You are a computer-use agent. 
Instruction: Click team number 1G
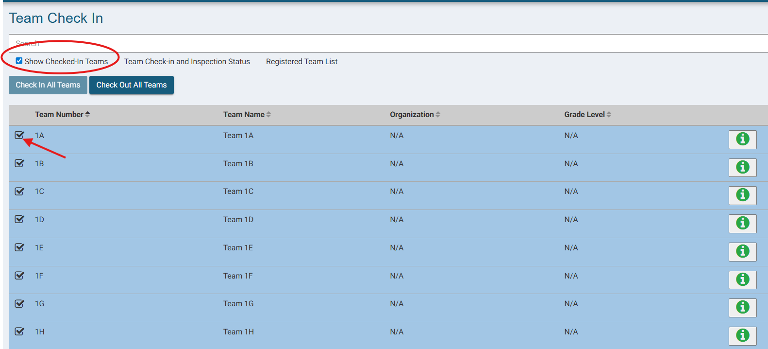pos(39,304)
